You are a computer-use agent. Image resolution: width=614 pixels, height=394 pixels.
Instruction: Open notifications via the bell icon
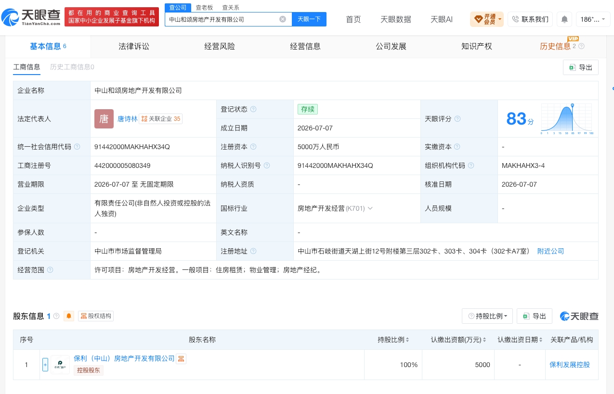(564, 19)
